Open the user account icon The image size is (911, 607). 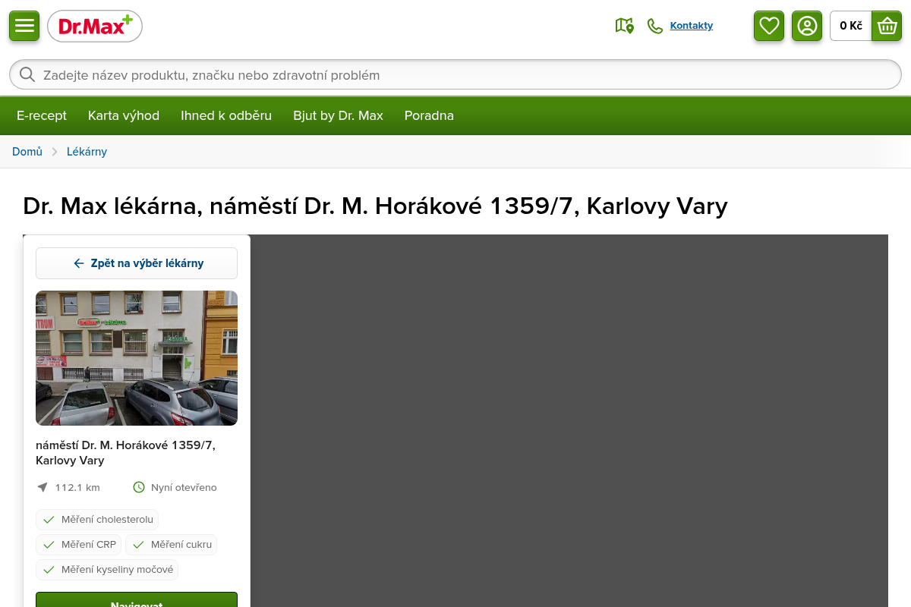coord(807,26)
